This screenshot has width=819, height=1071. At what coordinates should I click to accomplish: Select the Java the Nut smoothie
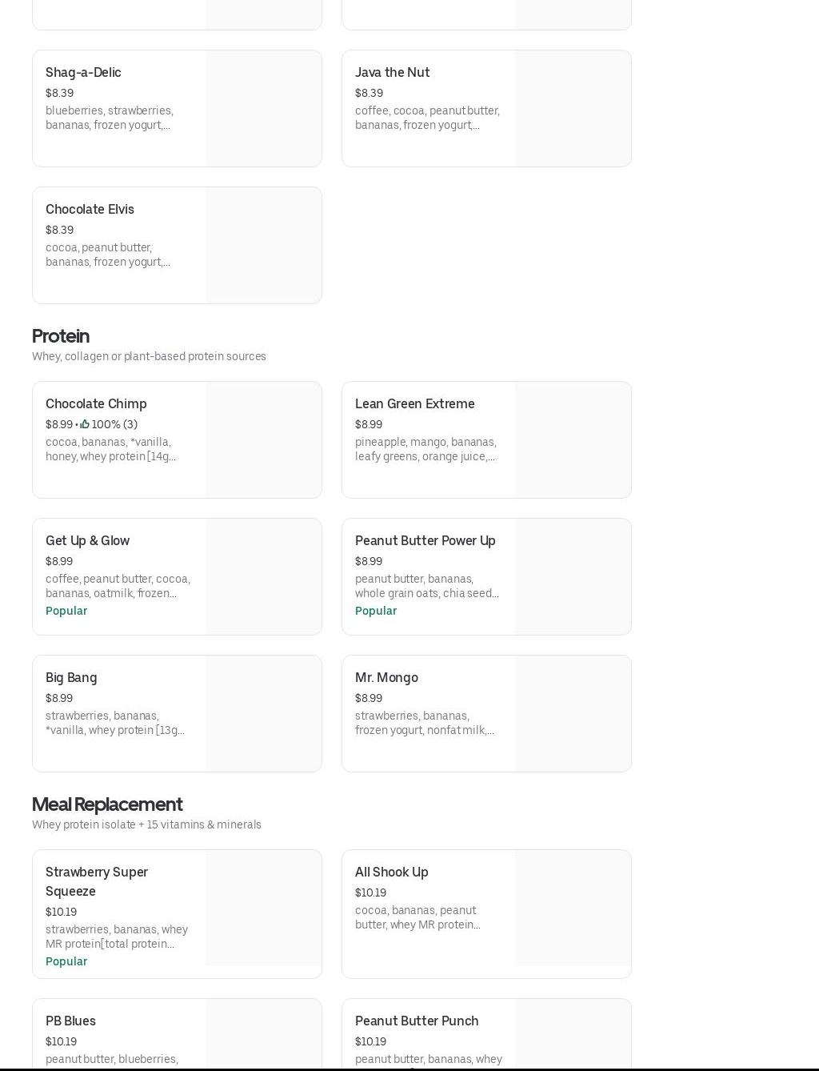click(x=392, y=73)
